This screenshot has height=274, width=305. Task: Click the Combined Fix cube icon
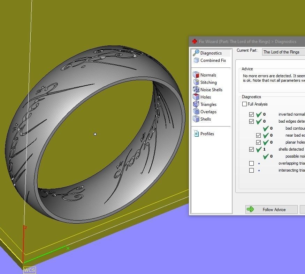point(196,60)
